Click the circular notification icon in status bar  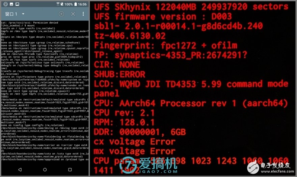point(6,4)
